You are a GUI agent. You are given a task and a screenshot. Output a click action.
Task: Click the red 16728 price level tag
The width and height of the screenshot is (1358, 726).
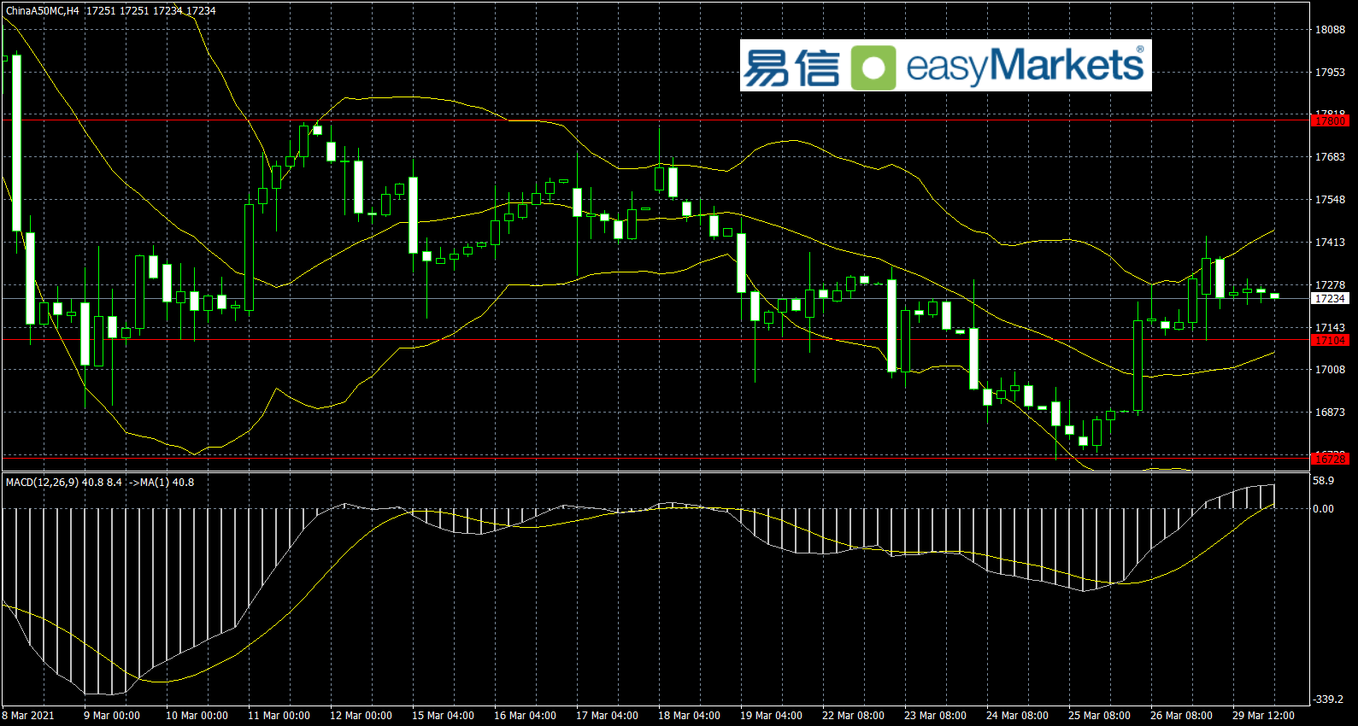click(1330, 460)
